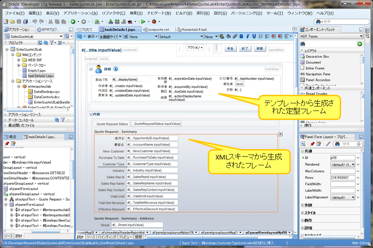The image size is (373, 248).
Task: Open the 全画面サイズ dropdown
Action: 111,36
